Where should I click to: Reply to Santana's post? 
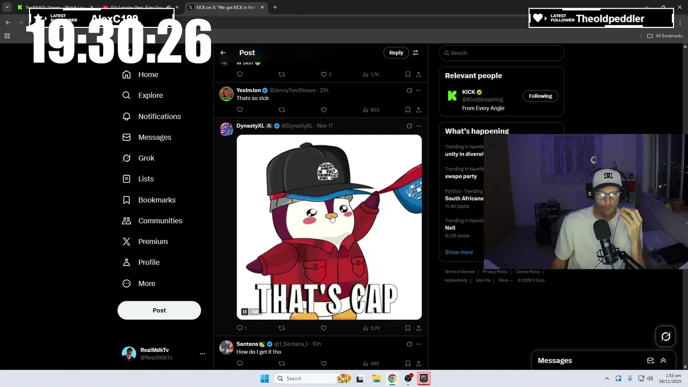pyautogui.click(x=240, y=363)
